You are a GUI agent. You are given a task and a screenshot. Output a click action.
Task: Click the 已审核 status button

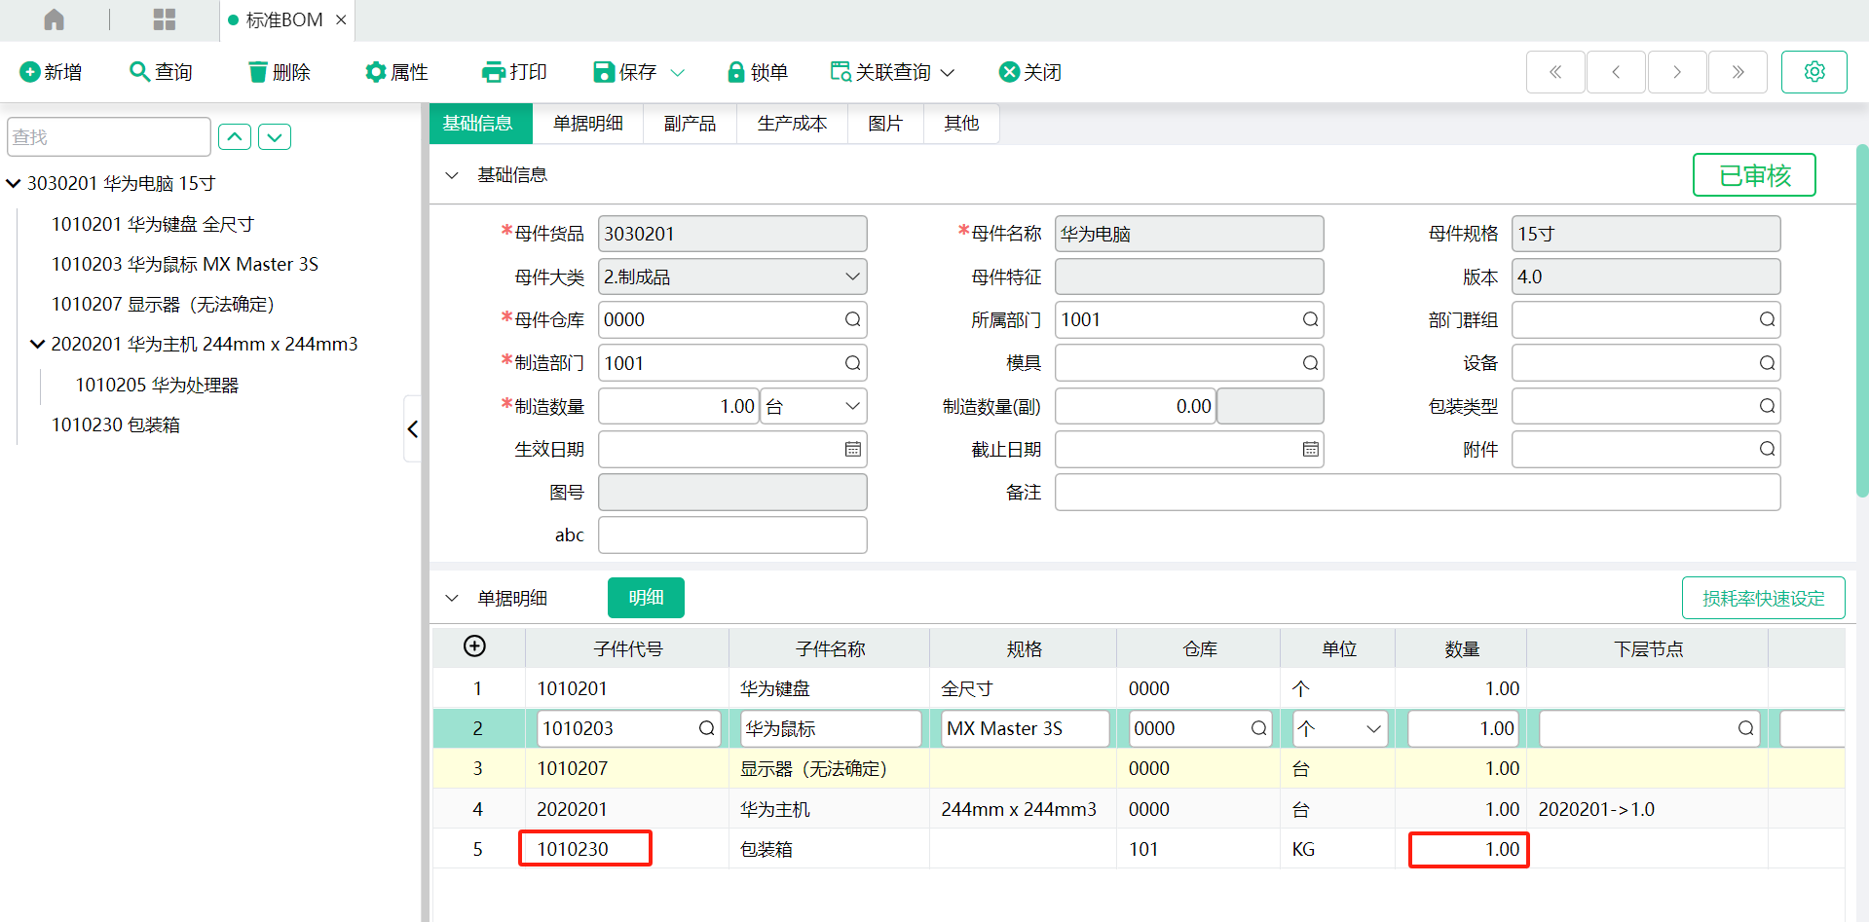[x=1754, y=175]
